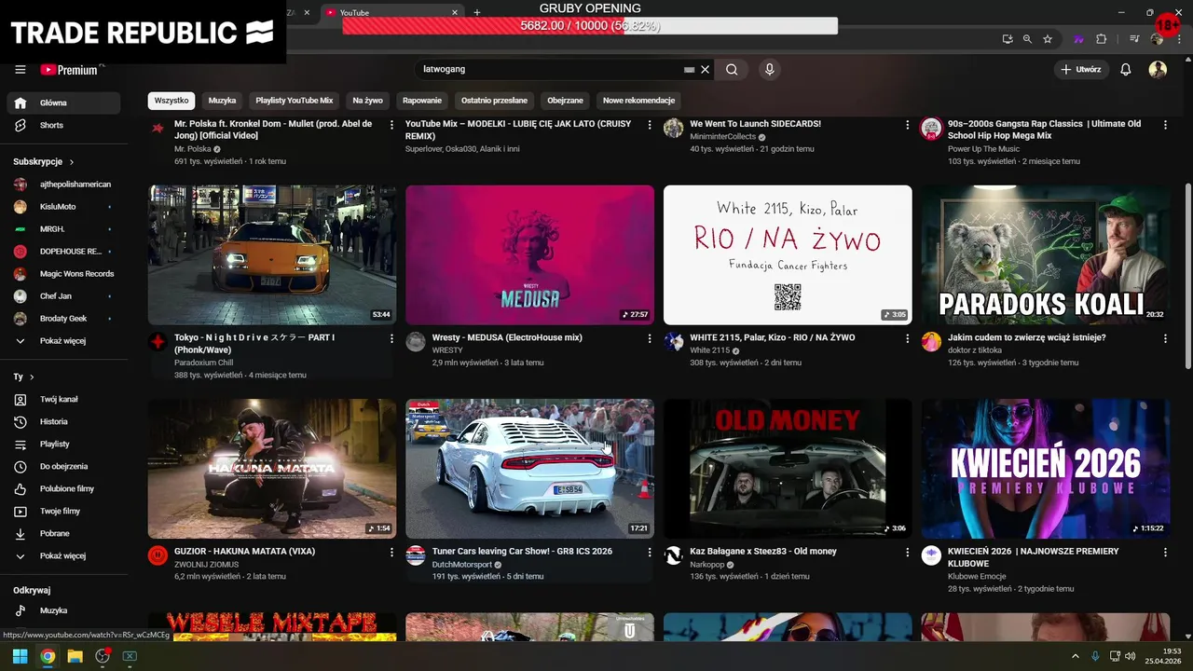The height and width of the screenshot is (671, 1193).
Task: Open Chrome extensions puzzle icon
Action: point(1101,39)
